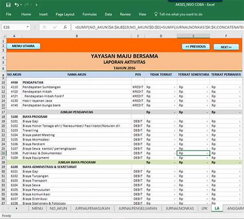Click the JUMLAH BIAYA PROGRAM row label
244x219 pixels.
pos(76,162)
